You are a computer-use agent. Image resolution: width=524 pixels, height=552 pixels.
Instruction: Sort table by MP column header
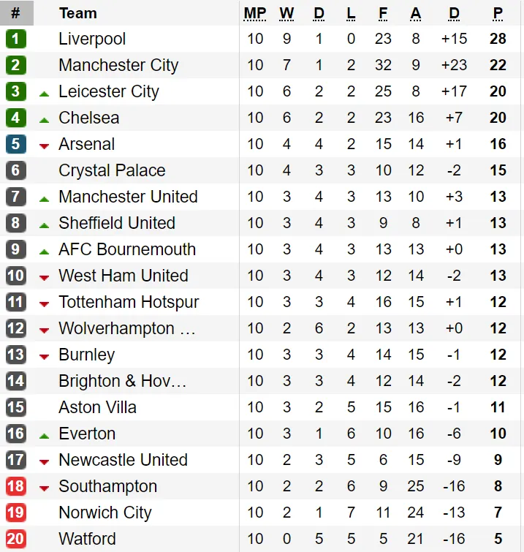point(255,13)
